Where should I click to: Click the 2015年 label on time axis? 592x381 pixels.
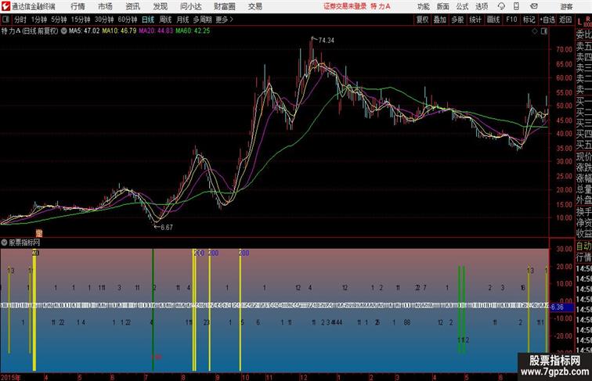[x=11, y=377]
